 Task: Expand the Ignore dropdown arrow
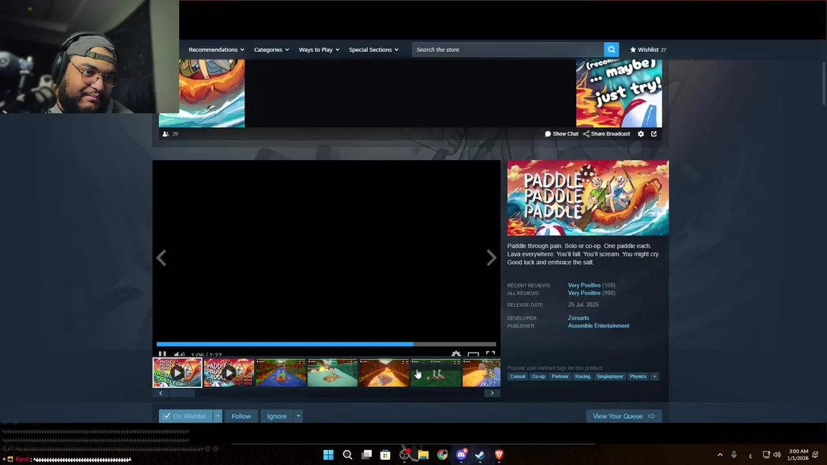click(x=298, y=416)
